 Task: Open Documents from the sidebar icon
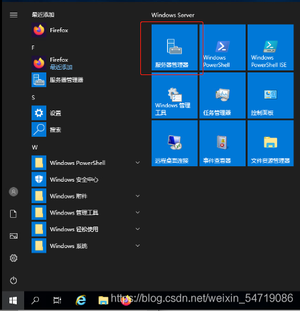coord(13,214)
